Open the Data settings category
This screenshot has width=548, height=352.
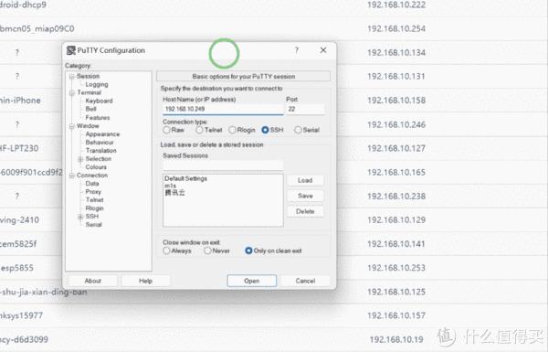[92, 184]
